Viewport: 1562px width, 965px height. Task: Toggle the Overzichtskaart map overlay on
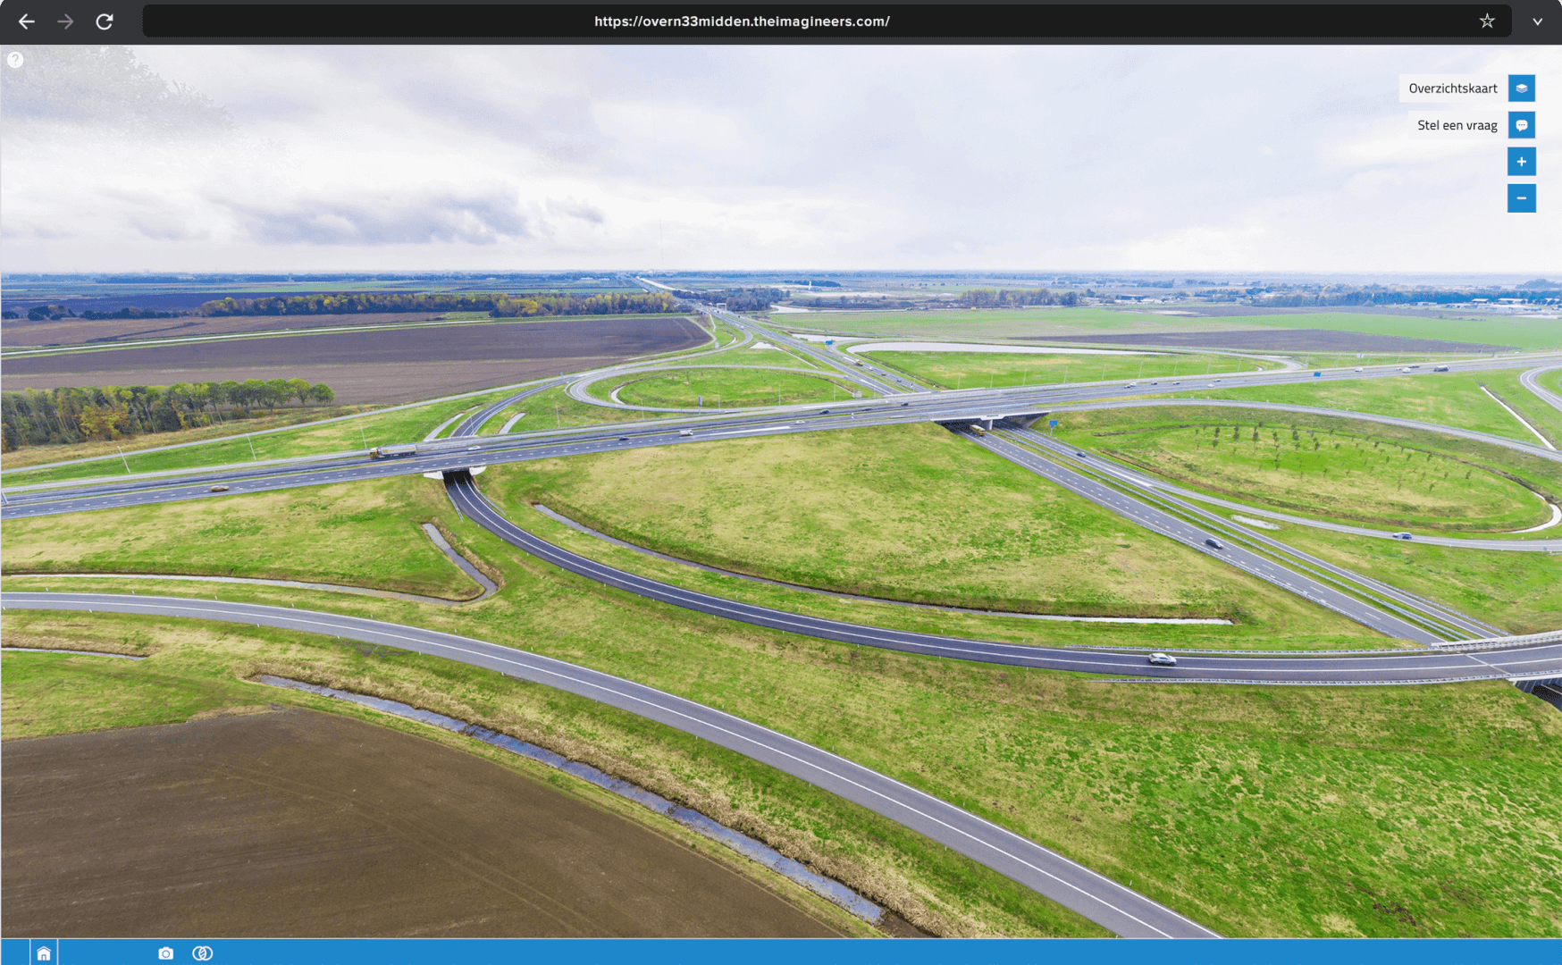tap(1521, 88)
